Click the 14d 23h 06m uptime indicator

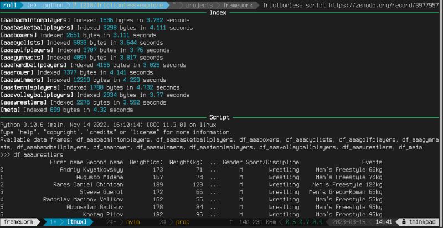[257, 222]
